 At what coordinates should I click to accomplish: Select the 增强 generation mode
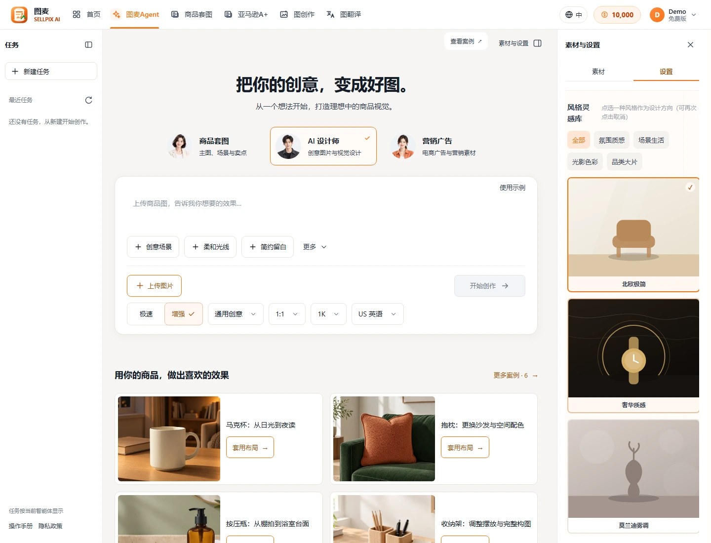(x=183, y=314)
